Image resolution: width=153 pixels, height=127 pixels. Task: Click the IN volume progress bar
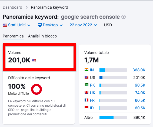click(x=113, y=70)
